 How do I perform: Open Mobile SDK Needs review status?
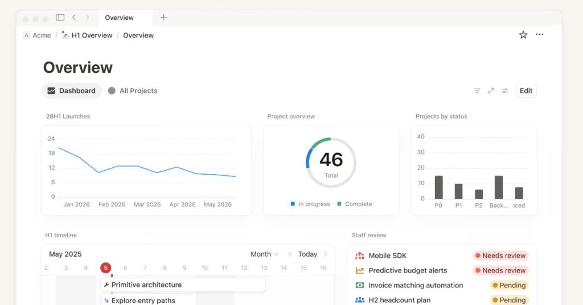(x=500, y=256)
